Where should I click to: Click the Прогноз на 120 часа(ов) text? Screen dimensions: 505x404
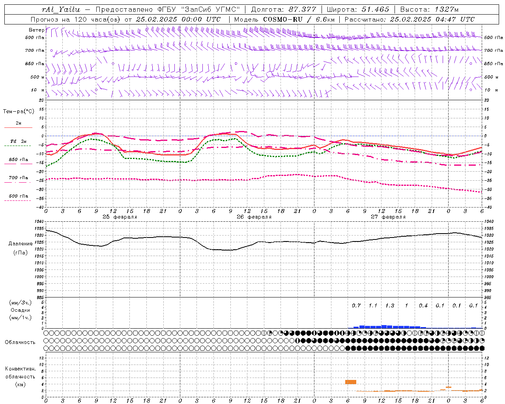(x=76, y=19)
